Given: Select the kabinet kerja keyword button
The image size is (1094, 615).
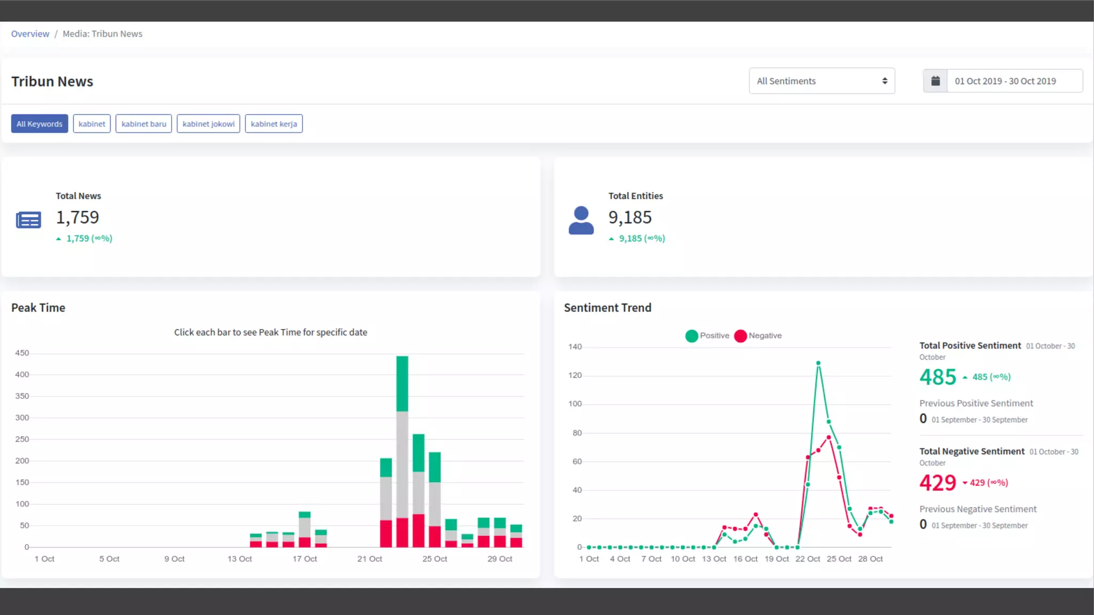Looking at the screenshot, I should tap(273, 124).
